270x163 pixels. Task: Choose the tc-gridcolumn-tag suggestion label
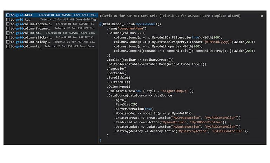click(x=26, y=47)
